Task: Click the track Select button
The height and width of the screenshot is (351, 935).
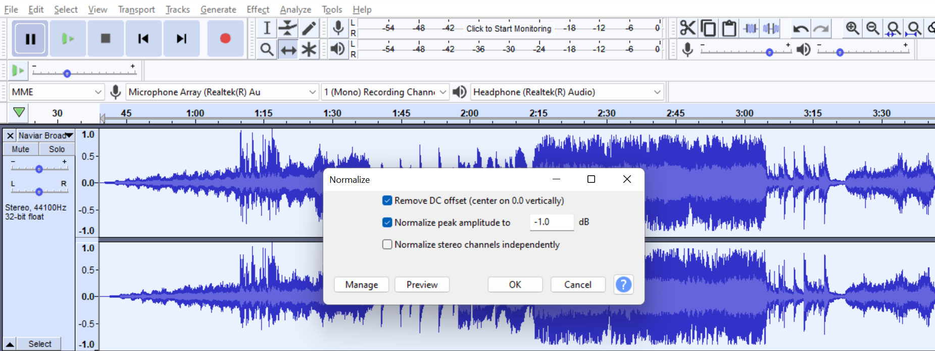Action: (40, 344)
